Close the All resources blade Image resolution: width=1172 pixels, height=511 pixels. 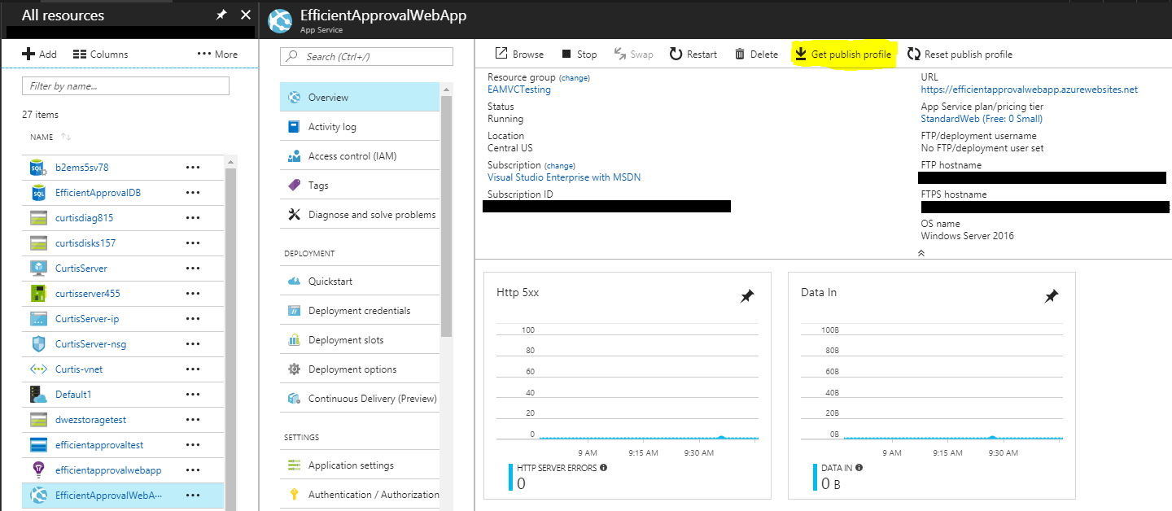pyautogui.click(x=246, y=15)
